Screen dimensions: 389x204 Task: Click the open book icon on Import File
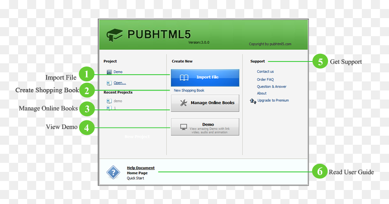[x=184, y=78]
